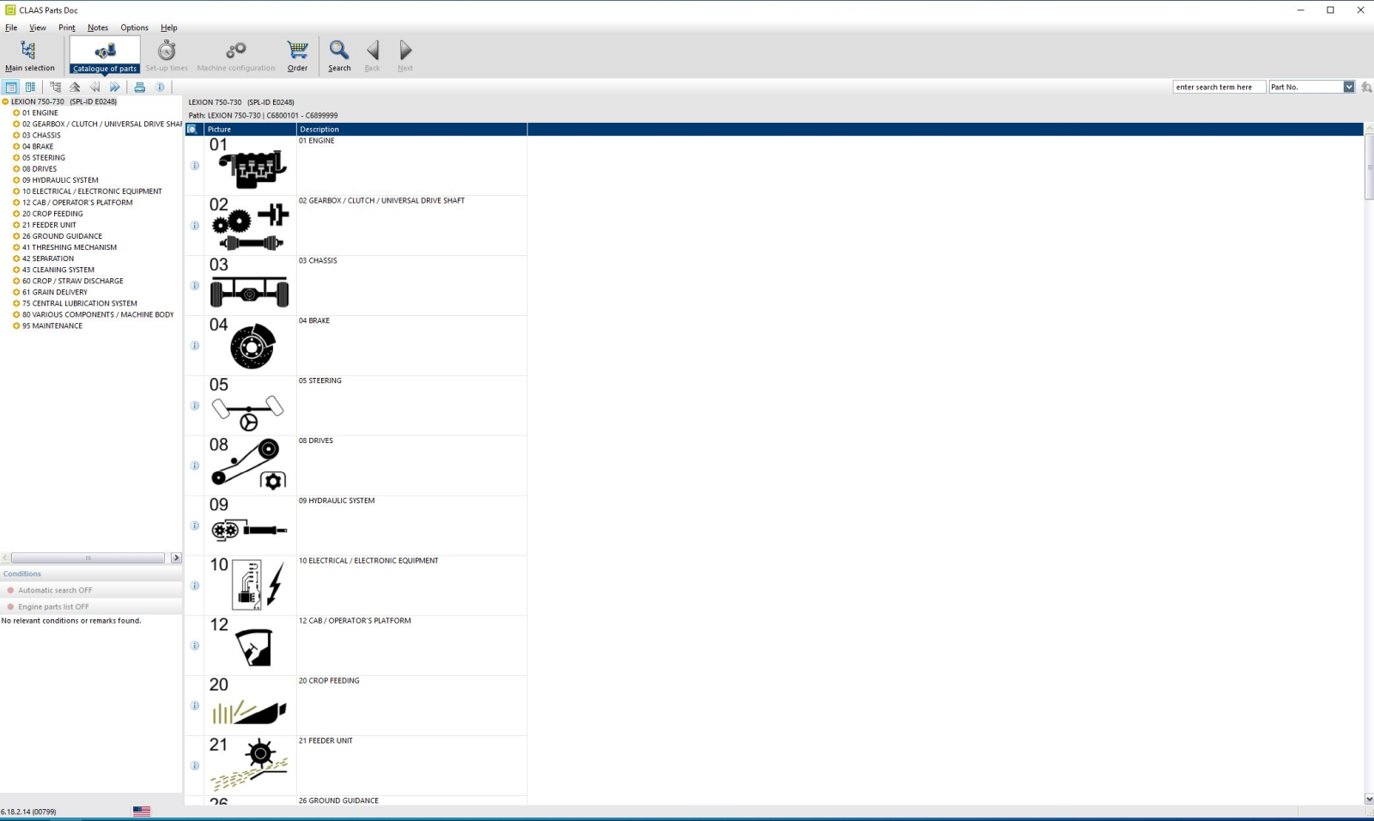Click the list view icon in sub-toolbar
The height and width of the screenshot is (821, 1374).
[11, 87]
